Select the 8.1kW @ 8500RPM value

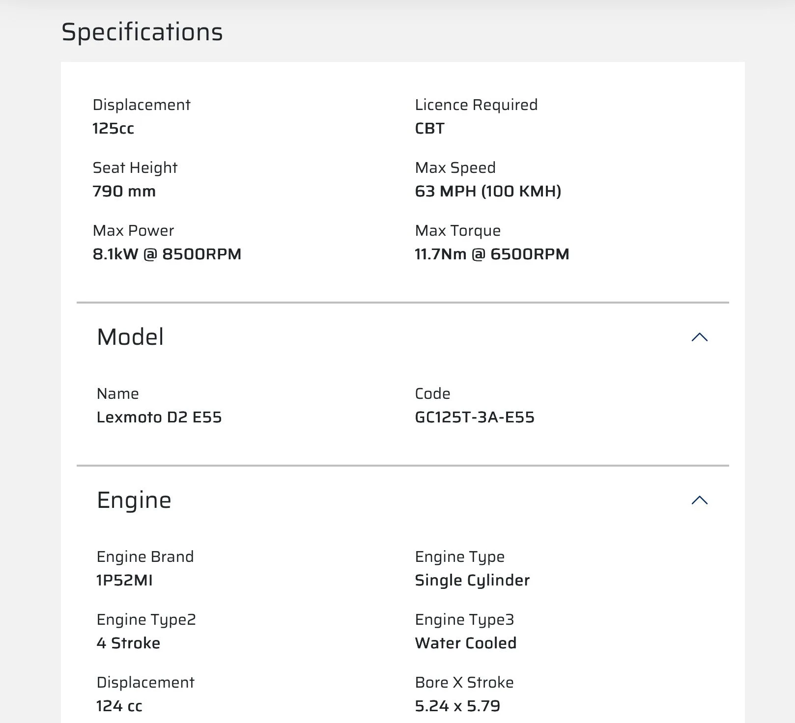coord(167,254)
